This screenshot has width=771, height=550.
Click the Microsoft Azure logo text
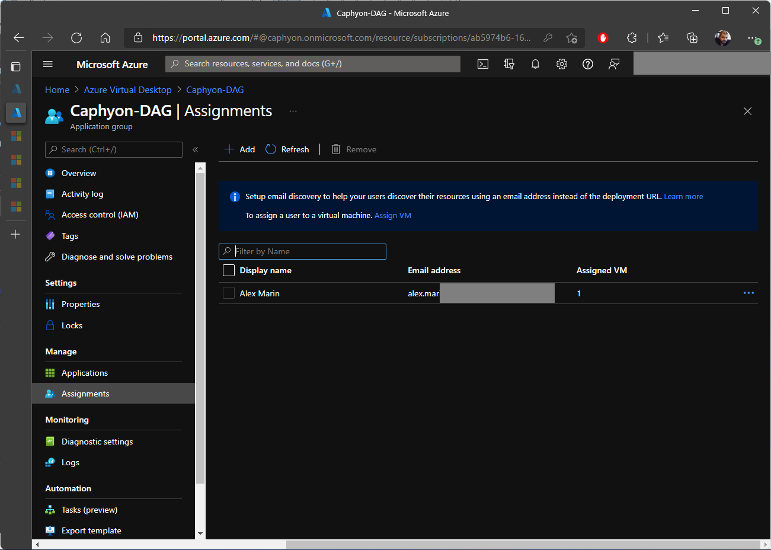click(x=112, y=64)
